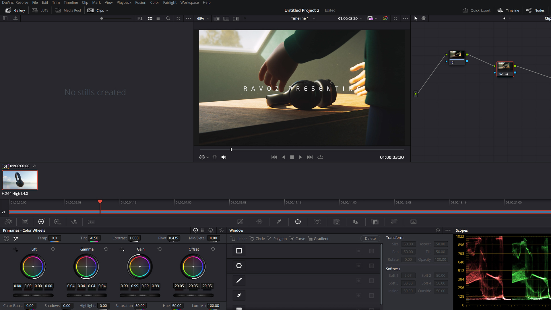The height and width of the screenshot is (310, 551).
Task: Select node 02 in the node graph
Action: (505, 69)
